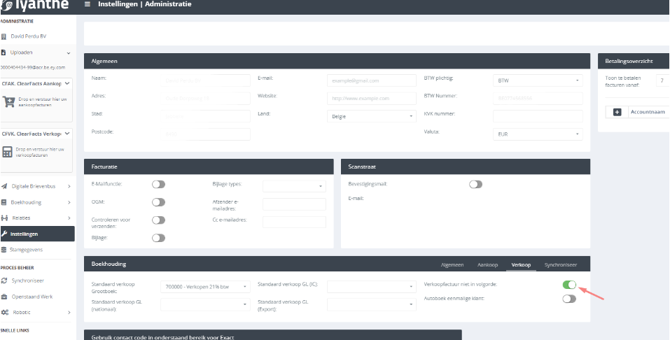Switch to the Synchroniseer tab in Boekhouding
The width and height of the screenshot is (670, 340).
[561, 264]
